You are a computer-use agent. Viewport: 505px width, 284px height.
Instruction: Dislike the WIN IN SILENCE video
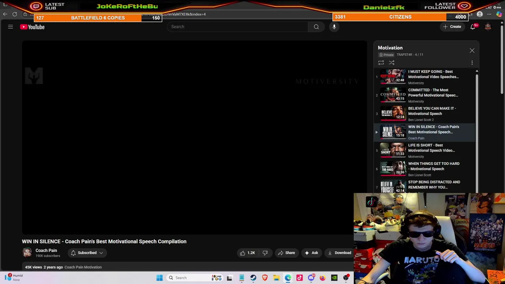(265, 253)
